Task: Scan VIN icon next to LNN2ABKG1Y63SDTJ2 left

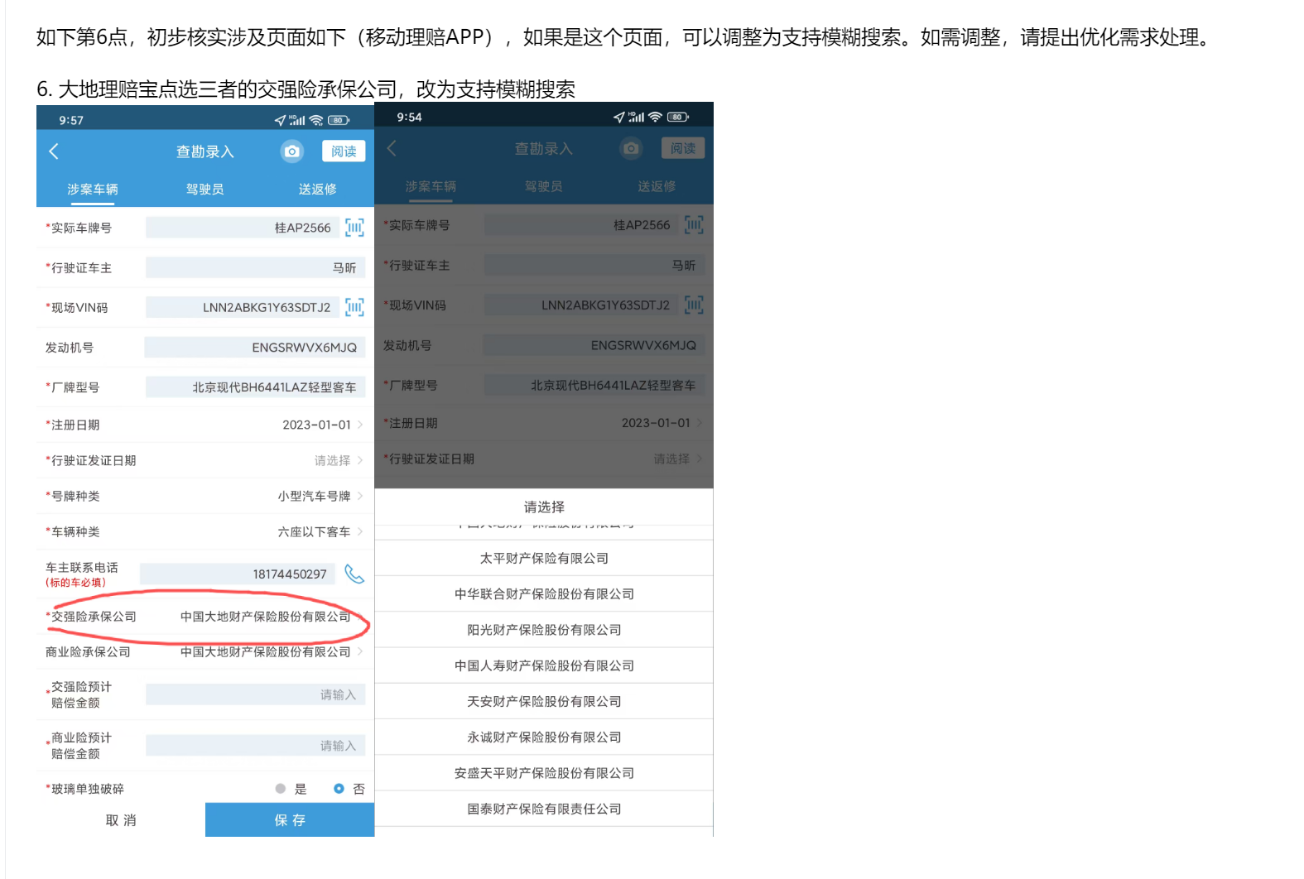Action: tap(354, 307)
